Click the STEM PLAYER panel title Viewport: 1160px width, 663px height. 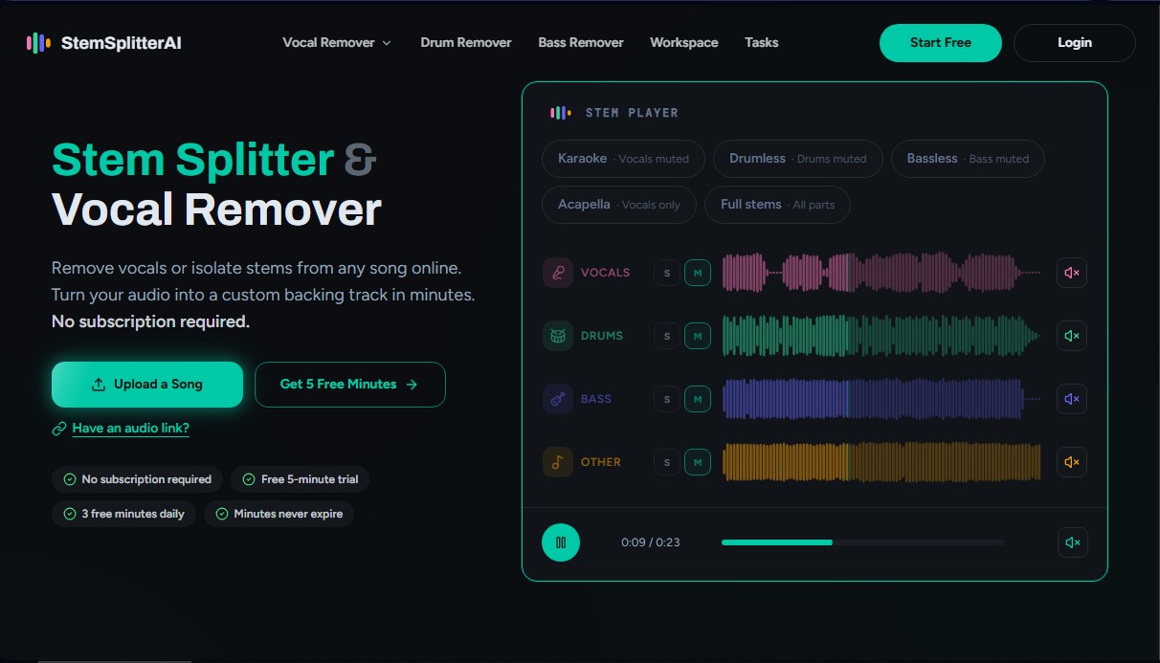coord(632,113)
